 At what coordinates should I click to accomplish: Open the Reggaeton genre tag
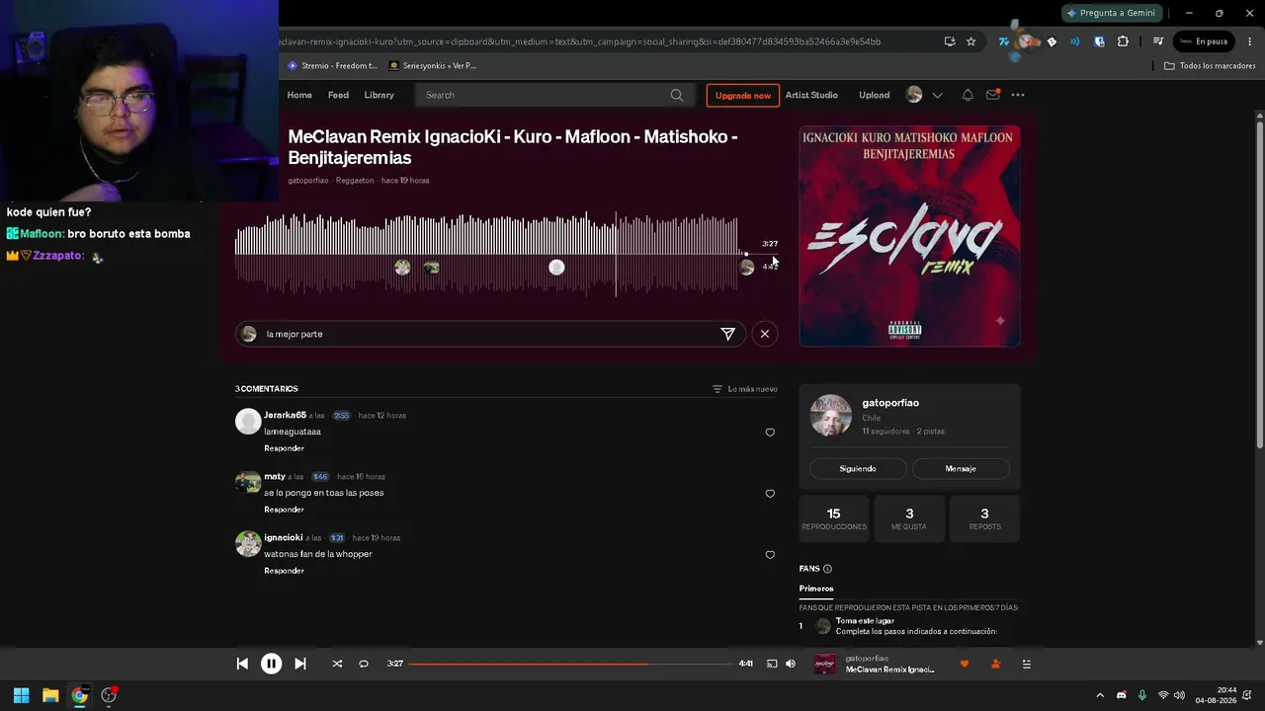click(355, 181)
